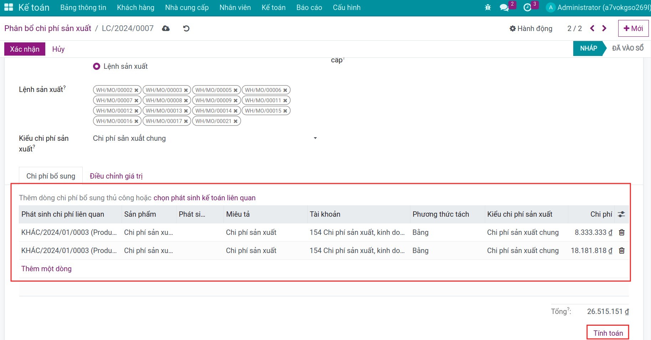
Task: Click the Administrator avatar icon
Action: 551,7
